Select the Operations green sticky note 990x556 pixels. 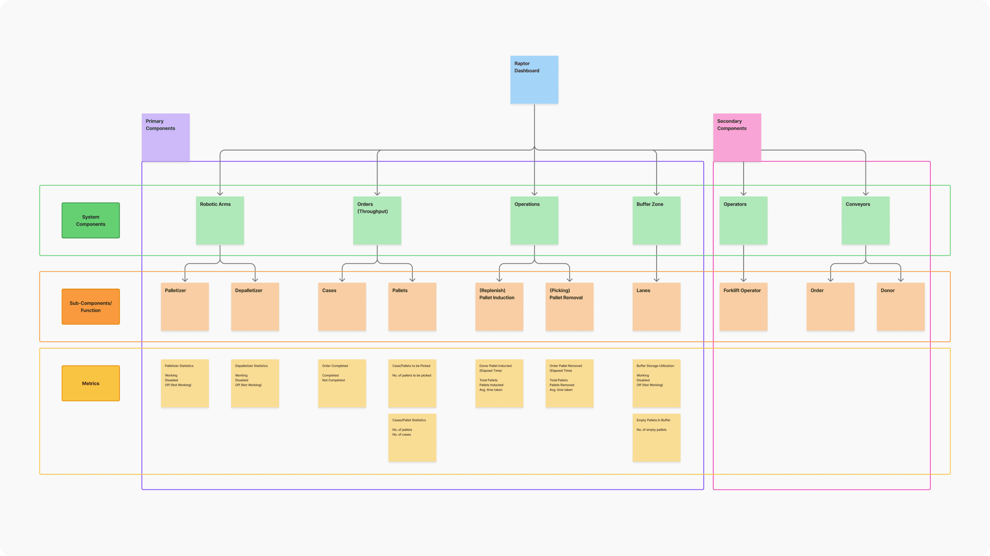tap(534, 220)
